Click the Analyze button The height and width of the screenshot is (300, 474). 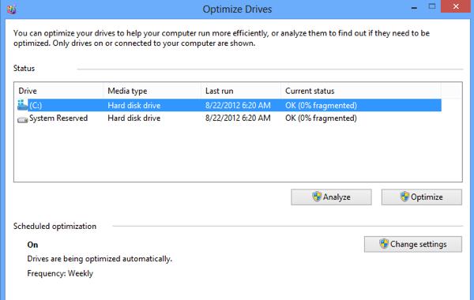tap(331, 197)
